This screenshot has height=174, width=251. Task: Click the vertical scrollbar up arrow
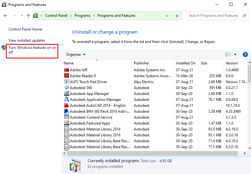[249, 62]
